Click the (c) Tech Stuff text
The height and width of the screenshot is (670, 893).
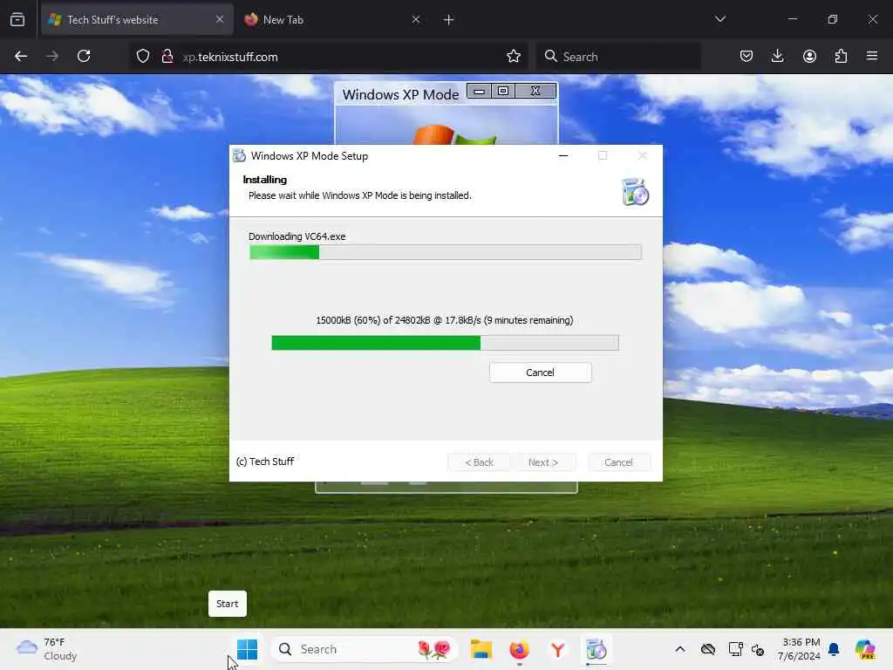(265, 461)
